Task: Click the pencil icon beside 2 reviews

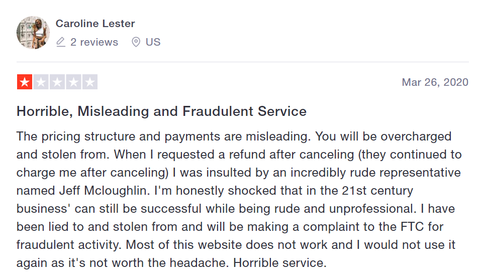Action: pos(61,42)
